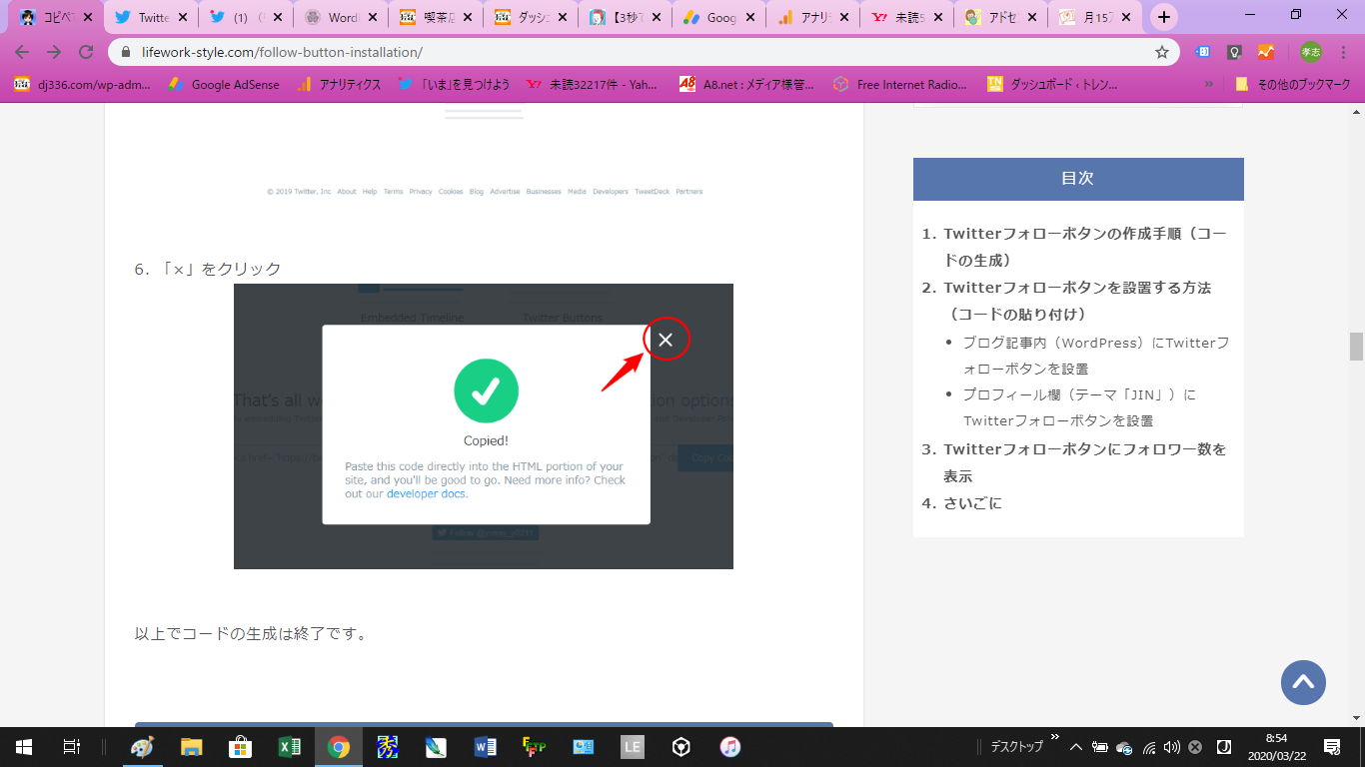Jump to さいごに in the contents
Screen dimensions: 1365x767
[x=972, y=503]
